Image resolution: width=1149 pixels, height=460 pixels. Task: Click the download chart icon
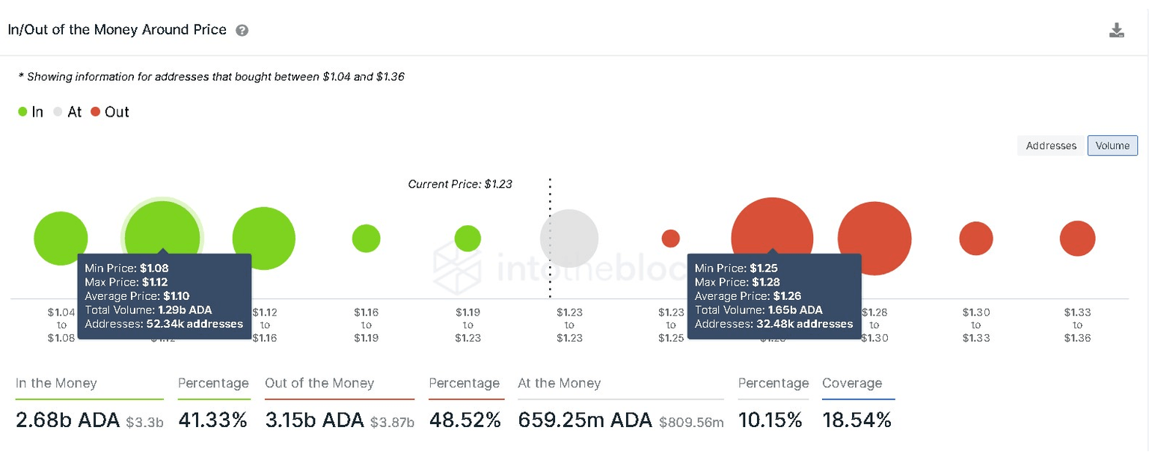[1116, 31]
